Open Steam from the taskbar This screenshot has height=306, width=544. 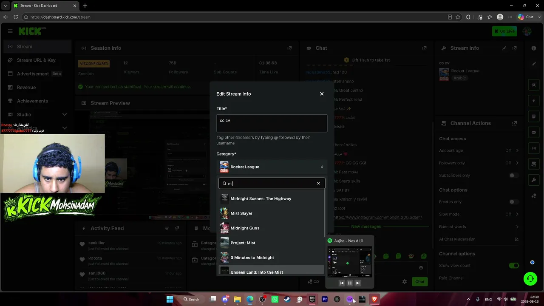[x=287, y=299]
